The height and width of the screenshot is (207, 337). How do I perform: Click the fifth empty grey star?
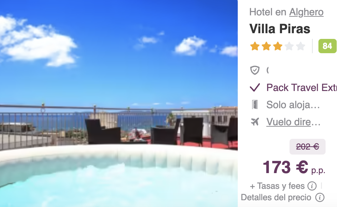[x=301, y=46]
